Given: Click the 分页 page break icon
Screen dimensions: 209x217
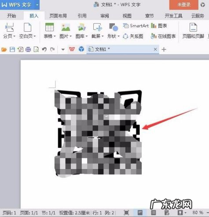Looking at the screenshot, I should pyautogui.click(x=10, y=27).
